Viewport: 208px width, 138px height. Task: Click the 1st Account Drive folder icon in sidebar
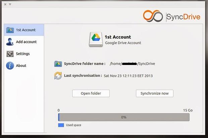10,30
